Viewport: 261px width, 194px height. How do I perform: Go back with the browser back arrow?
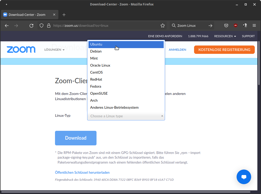[x=7, y=25]
